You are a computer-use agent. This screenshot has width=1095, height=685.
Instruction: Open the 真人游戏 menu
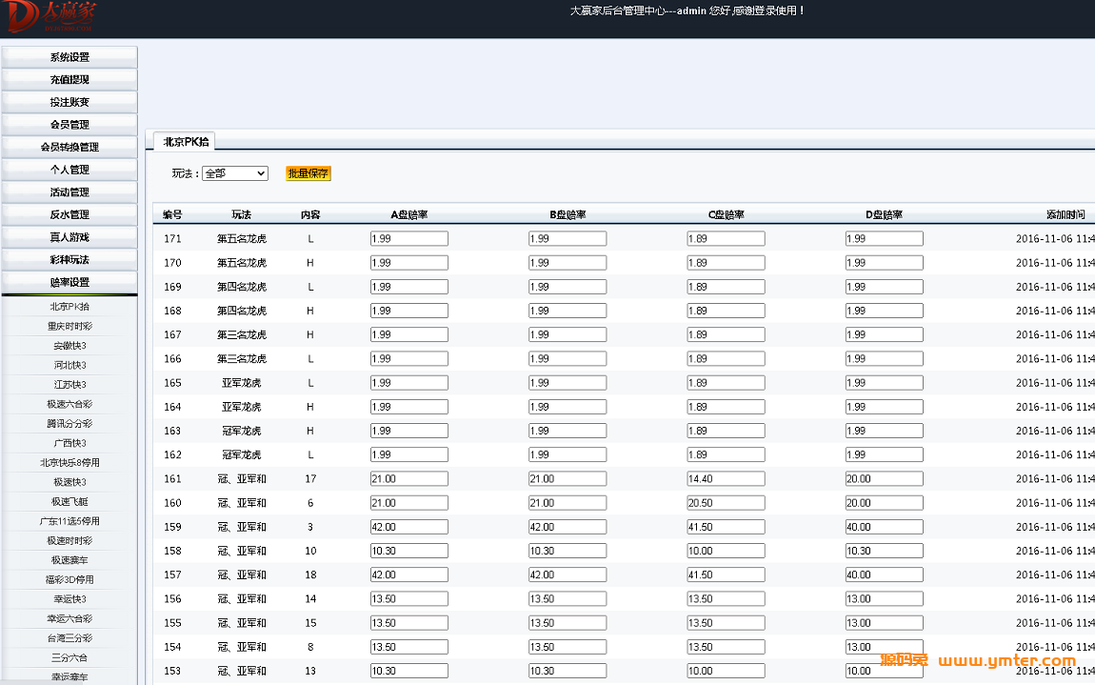(x=70, y=237)
